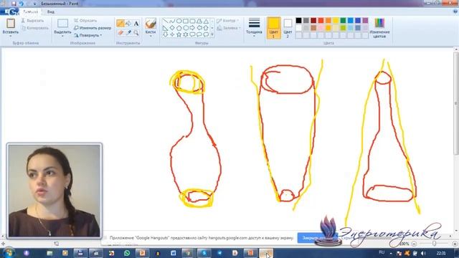The height and width of the screenshot is (258, 459).
Task: Choose the down arrow shape
Action: (x=166, y=34)
